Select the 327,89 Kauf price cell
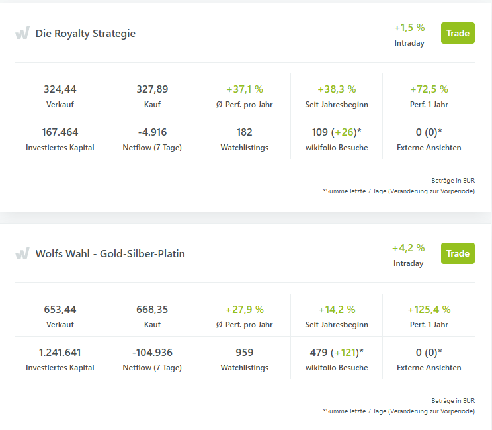 152,95
